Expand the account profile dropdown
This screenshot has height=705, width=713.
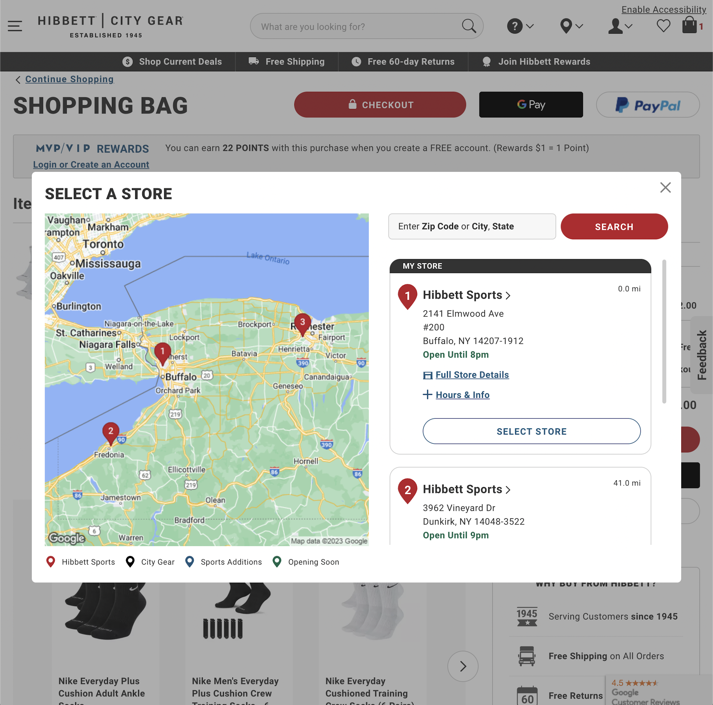620,26
